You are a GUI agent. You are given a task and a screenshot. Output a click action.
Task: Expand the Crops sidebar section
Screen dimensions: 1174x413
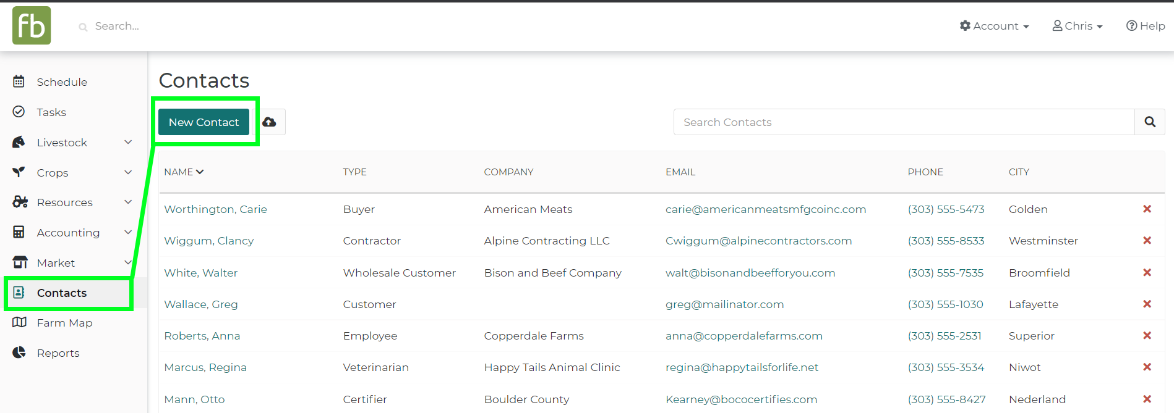pyautogui.click(x=128, y=172)
